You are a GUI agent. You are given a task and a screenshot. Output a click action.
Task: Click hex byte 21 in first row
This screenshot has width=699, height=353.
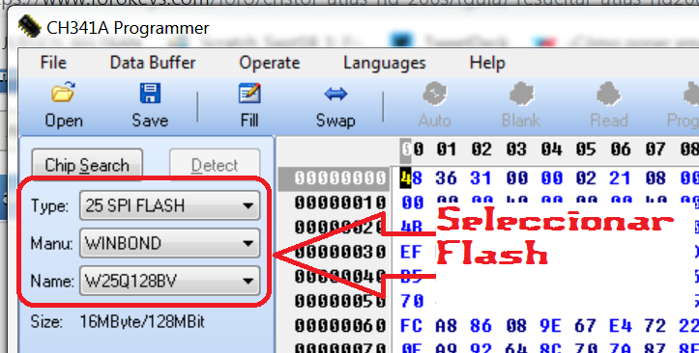click(x=620, y=178)
